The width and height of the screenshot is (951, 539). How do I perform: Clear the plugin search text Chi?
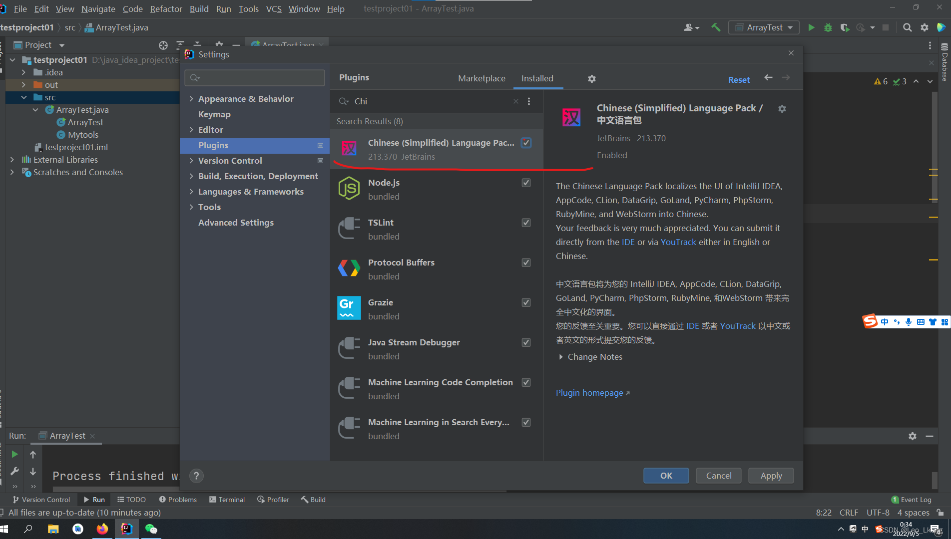[x=516, y=101]
